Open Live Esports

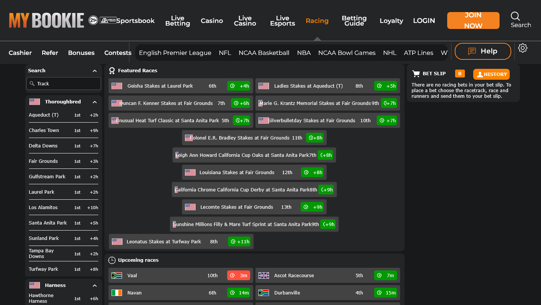pos(283,21)
